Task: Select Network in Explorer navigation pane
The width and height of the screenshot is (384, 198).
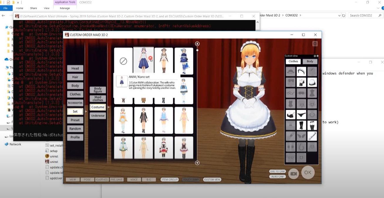Action: 13,144
